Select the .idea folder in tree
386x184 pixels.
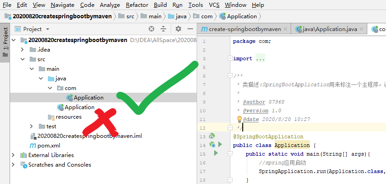(43, 49)
